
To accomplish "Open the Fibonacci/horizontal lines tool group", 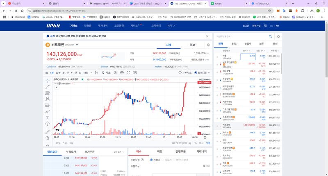I will click(48, 93).
